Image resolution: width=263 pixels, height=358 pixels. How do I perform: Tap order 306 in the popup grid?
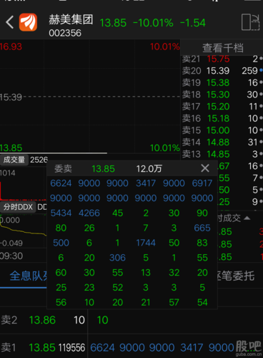117,258
